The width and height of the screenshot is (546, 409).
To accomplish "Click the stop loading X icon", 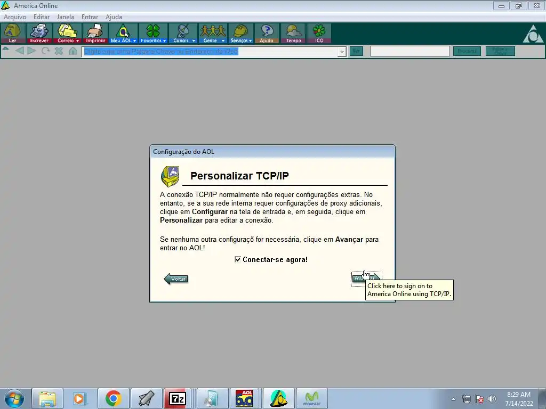I will pyautogui.click(x=59, y=51).
